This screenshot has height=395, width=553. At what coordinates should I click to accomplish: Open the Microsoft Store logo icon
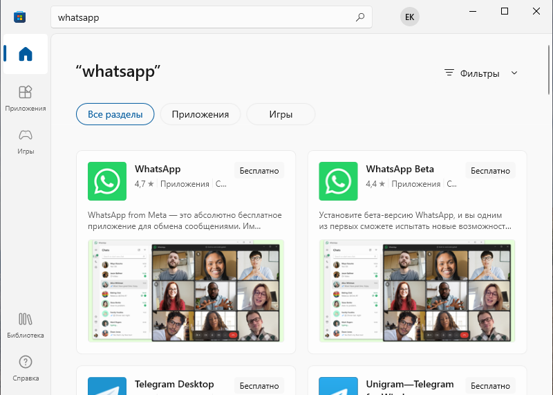pos(20,17)
